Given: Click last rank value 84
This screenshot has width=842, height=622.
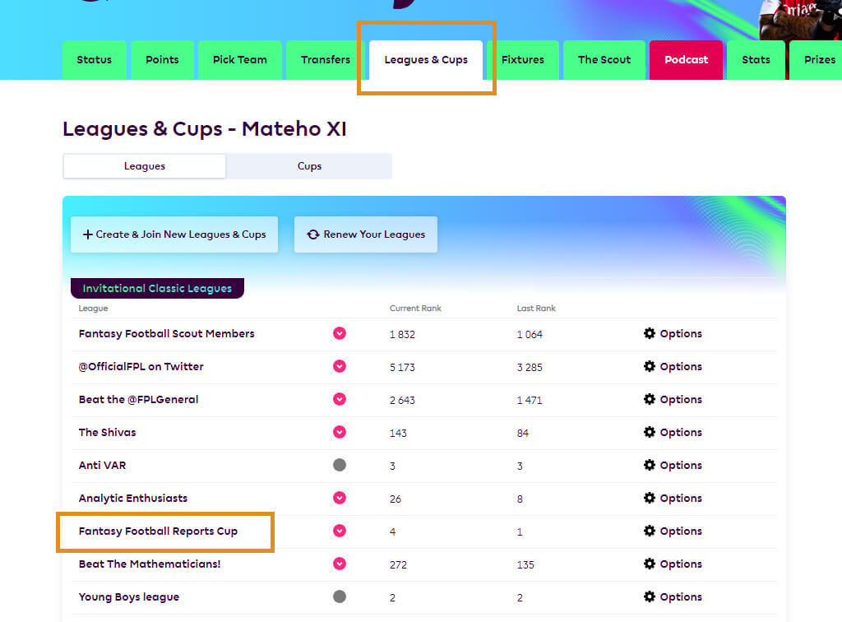Looking at the screenshot, I should (x=522, y=433).
